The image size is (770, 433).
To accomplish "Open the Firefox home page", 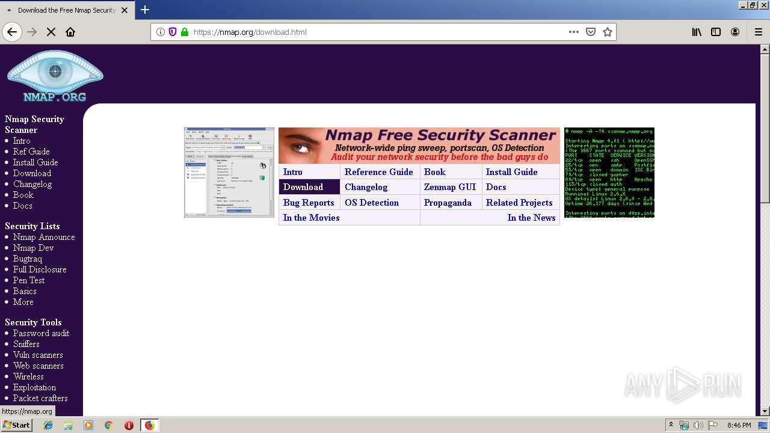I will click(x=70, y=32).
